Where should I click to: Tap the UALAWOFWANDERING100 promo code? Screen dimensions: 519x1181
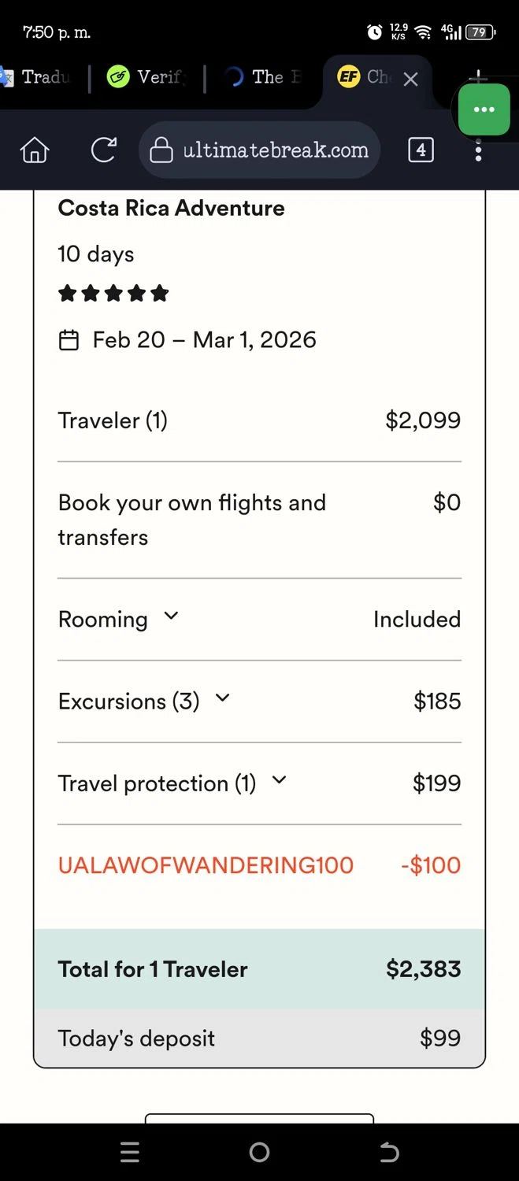coord(206,865)
